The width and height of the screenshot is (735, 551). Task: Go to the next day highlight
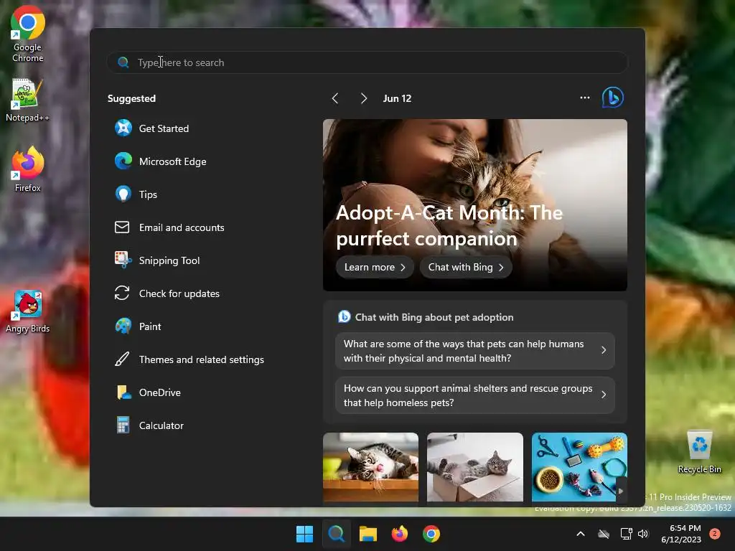[x=364, y=98]
